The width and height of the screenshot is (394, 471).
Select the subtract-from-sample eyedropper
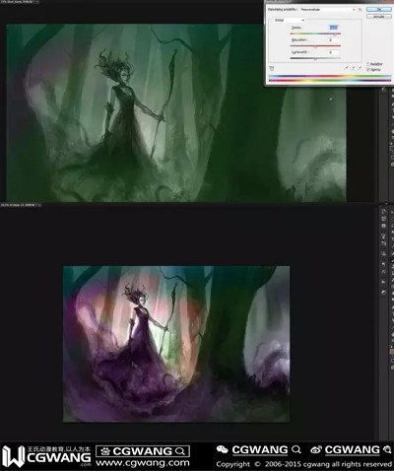[x=360, y=68]
